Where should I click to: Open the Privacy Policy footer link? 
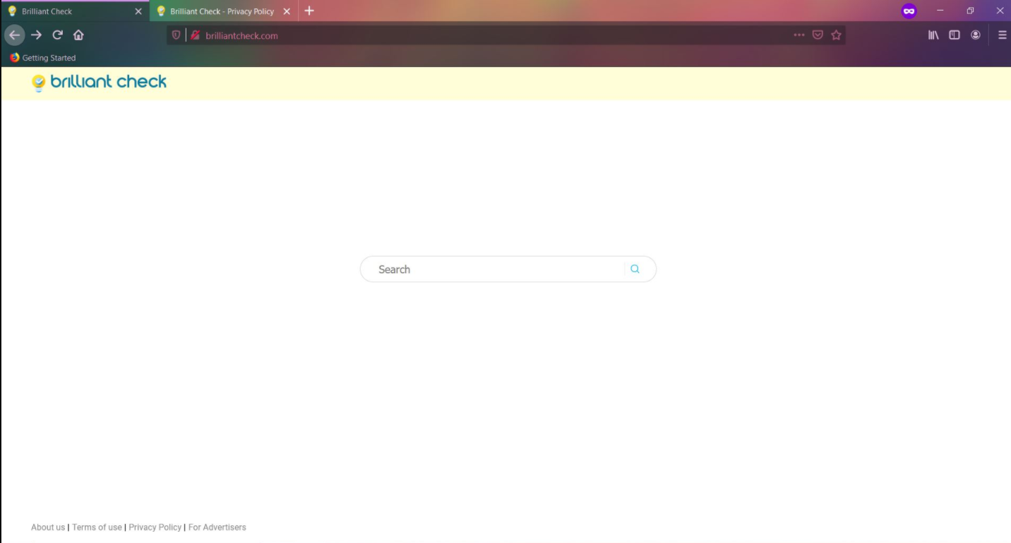click(x=155, y=527)
